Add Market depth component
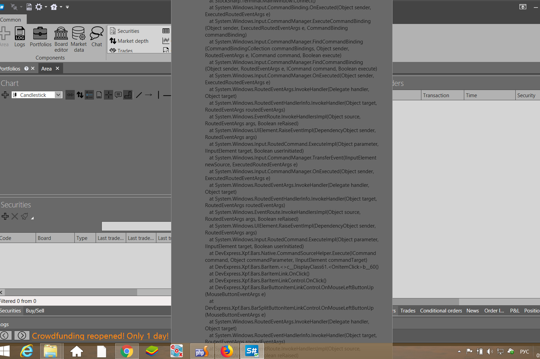Image resolution: width=540 pixels, height=359 pixels. click(x=133, y=41)
